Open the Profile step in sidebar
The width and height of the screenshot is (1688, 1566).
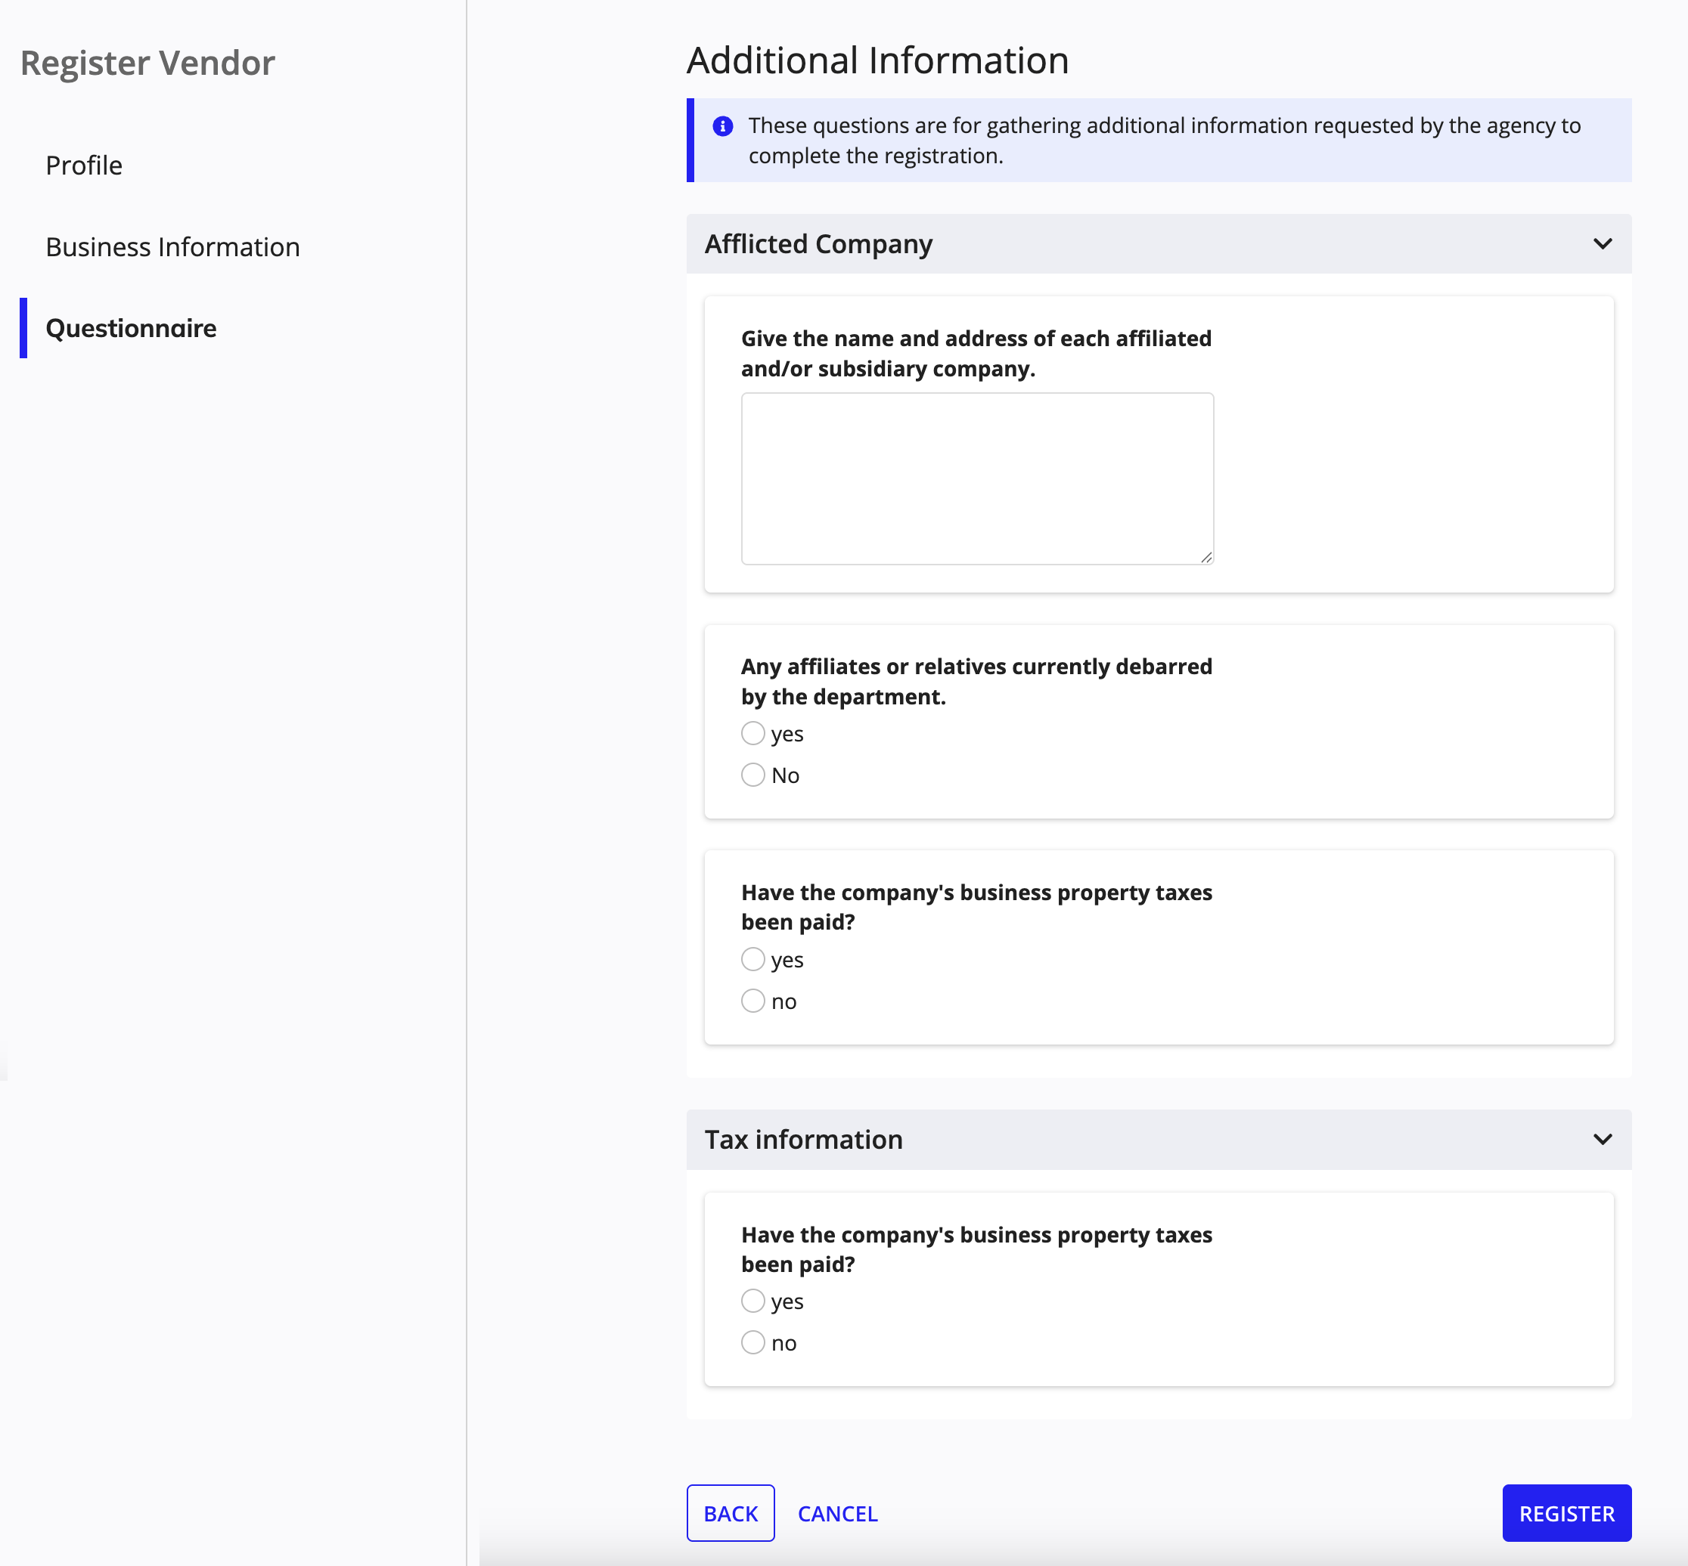84,166
